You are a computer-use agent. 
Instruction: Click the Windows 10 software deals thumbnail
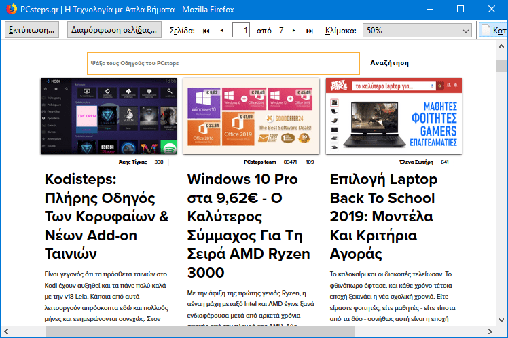pyautogui.click(x=251, y=116)
